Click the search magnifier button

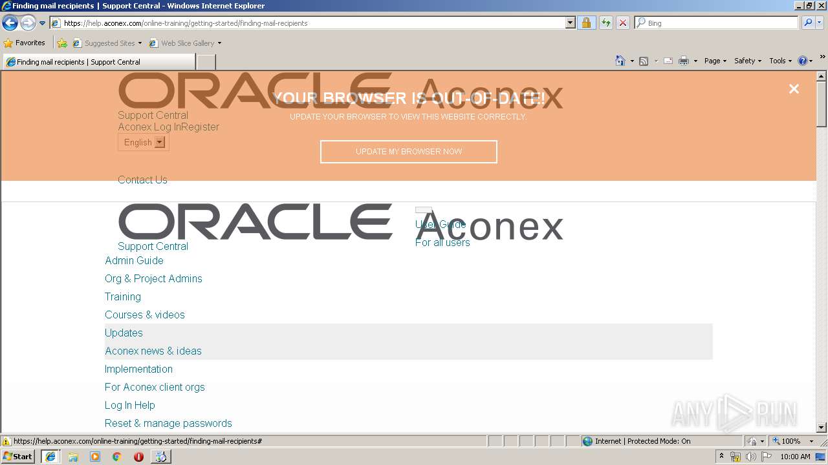click(x=807, y=23)
